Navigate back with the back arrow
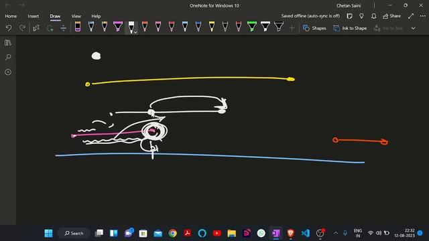The height and width of the screenshot is (241, 429). pos(7,5)
